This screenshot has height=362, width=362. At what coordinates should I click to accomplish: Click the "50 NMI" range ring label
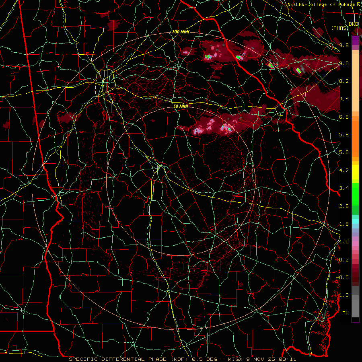[x=181, y=106]
